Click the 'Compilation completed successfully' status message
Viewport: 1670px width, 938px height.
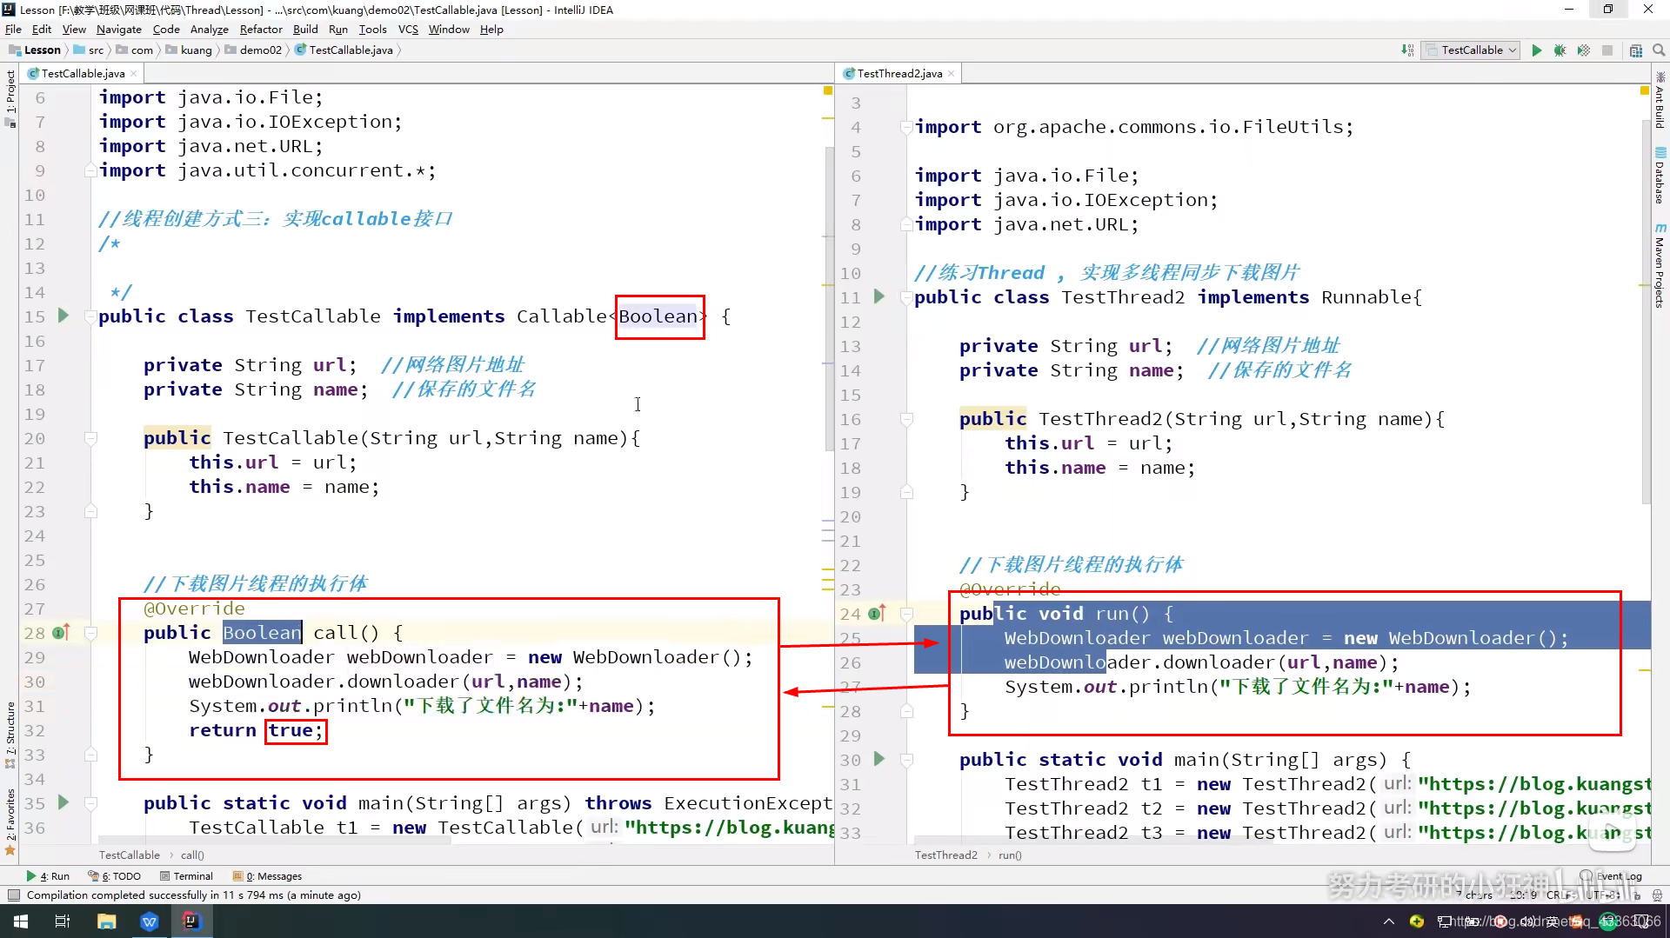(x=193, y=895)
